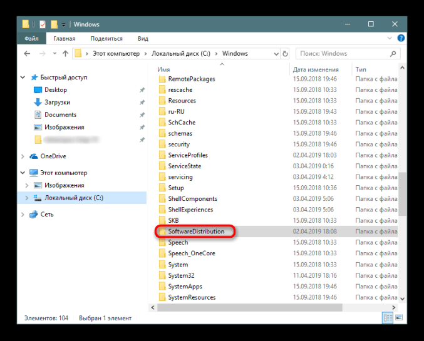
Task: Select the ShellComponents folder
Action: 192,199
